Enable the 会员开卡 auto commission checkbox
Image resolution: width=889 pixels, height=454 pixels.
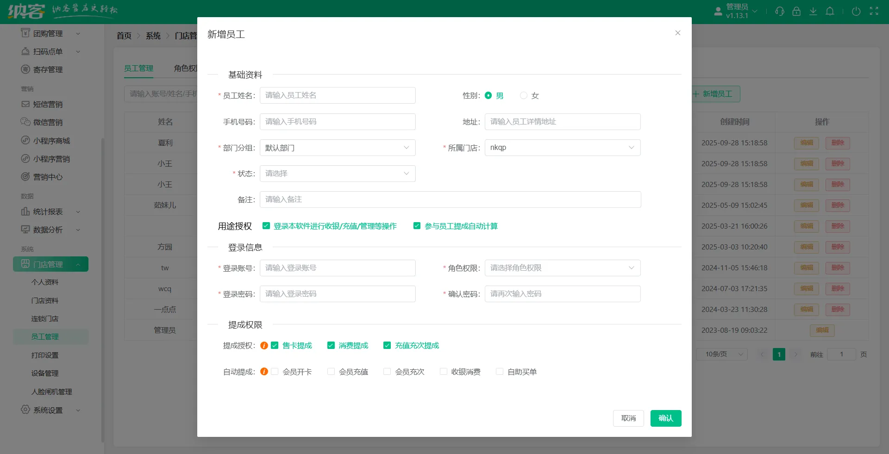pyautogui.click(x=275, y=371)
